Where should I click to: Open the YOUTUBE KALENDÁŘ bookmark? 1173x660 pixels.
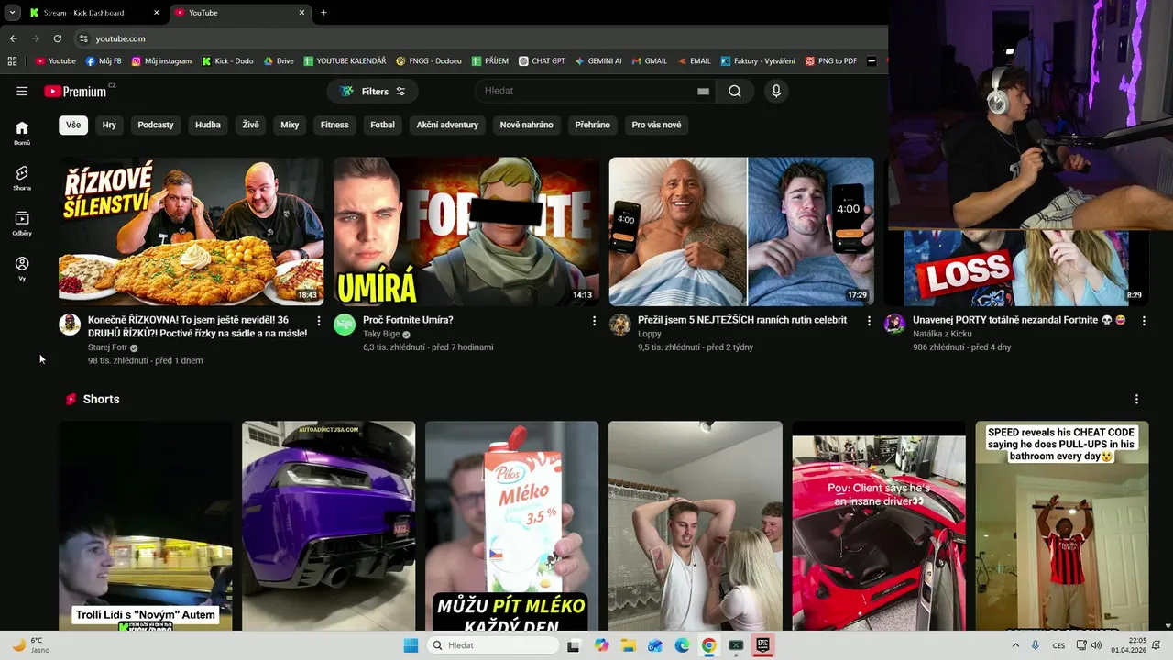point(345,61)
